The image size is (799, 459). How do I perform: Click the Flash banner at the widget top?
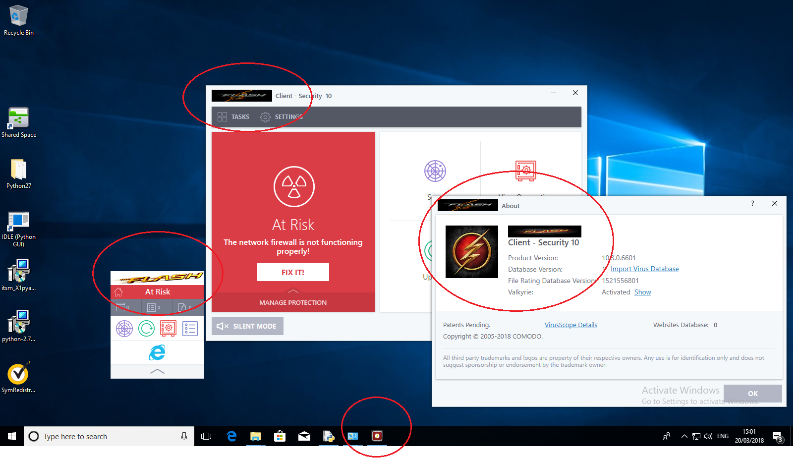click(x=157, y=278)
